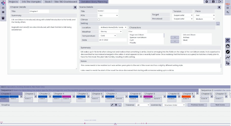
Task: Expand the Weather dropdown set to Stormy
Action: point(110,31)
